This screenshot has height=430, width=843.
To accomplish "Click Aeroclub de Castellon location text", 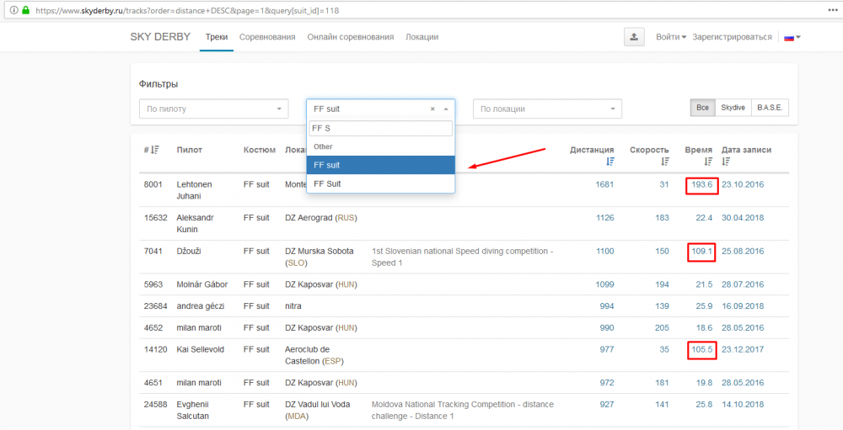I will 307,355.
